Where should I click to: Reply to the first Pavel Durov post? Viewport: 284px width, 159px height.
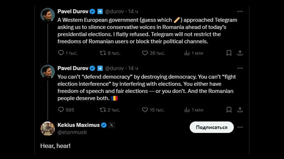pyautogui.click(x=61, y=53)
